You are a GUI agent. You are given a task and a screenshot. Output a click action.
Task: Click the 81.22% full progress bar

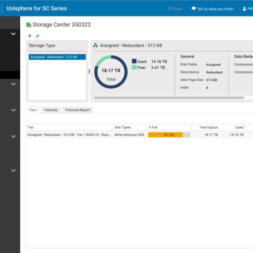169,135
